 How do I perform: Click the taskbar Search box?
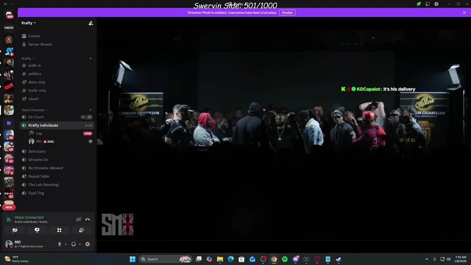pyautogui.click(x=166, y=259)
